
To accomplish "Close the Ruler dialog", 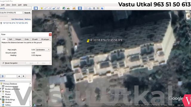I will tap(50, 35).
